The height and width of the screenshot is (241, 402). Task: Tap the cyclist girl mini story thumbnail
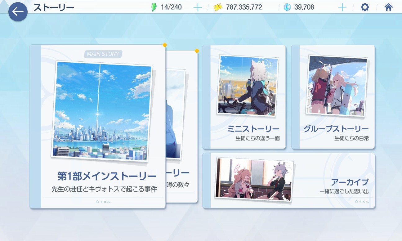[x=248, y=85]
